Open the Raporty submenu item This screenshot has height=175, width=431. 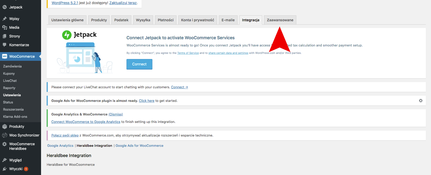coord(9,88)
